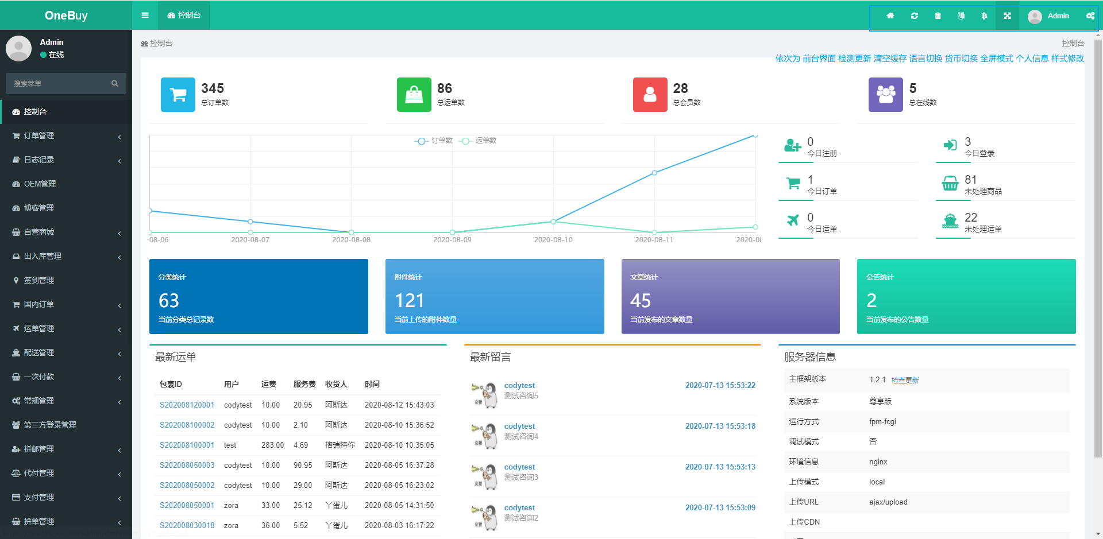Click the search magnifier in sidebar
This screenshot has height=539, width=1103.
point(114,83)
